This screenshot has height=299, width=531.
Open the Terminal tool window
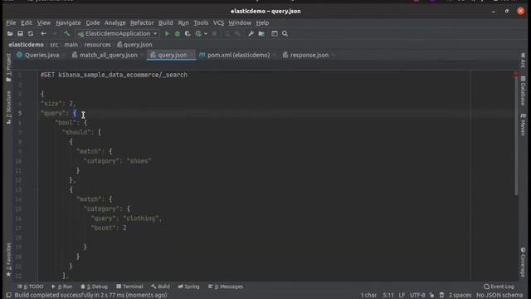click(129, 287)
